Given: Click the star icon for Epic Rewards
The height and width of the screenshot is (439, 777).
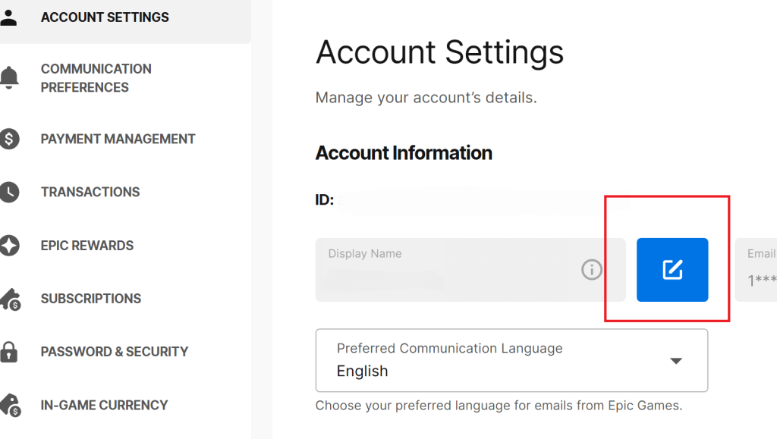Looking at the screenshot, I should tap(9, 246).
